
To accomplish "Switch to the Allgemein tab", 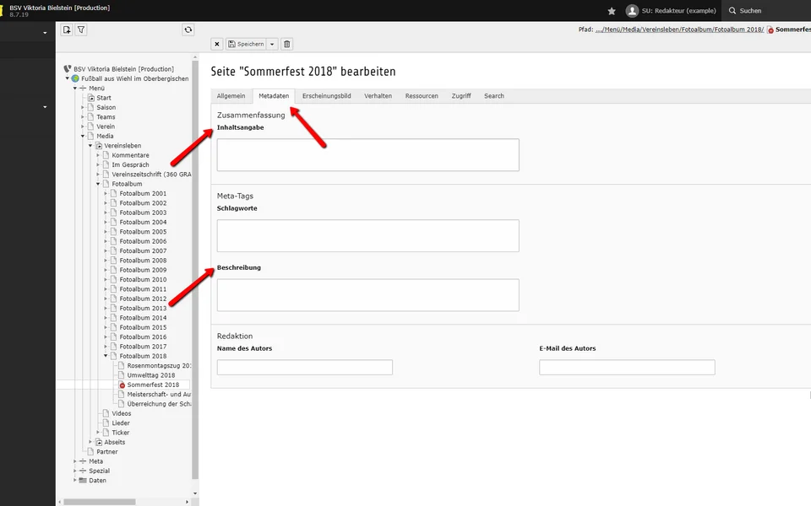I will coord(231,96).
